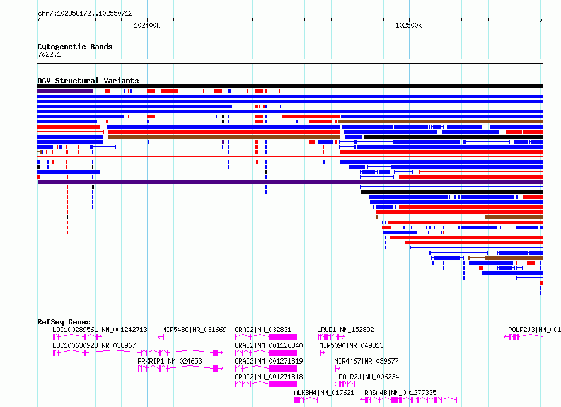The image size is (561, 407).
Task: Click the 102500k ruler tick label
Action: coord(408,25)
